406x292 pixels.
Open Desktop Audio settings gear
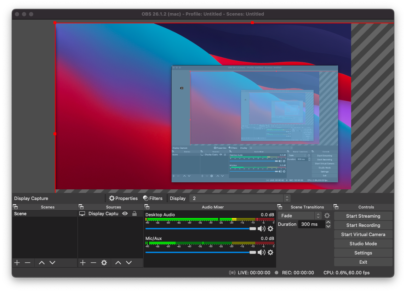point(270,229)
